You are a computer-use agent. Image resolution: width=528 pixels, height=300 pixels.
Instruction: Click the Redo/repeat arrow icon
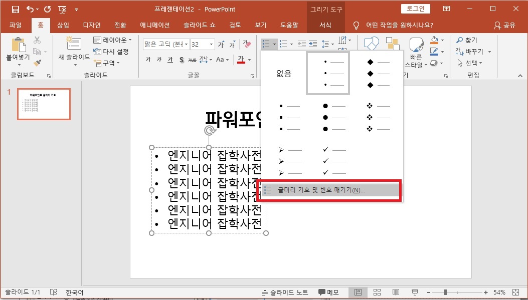point(48,10)
